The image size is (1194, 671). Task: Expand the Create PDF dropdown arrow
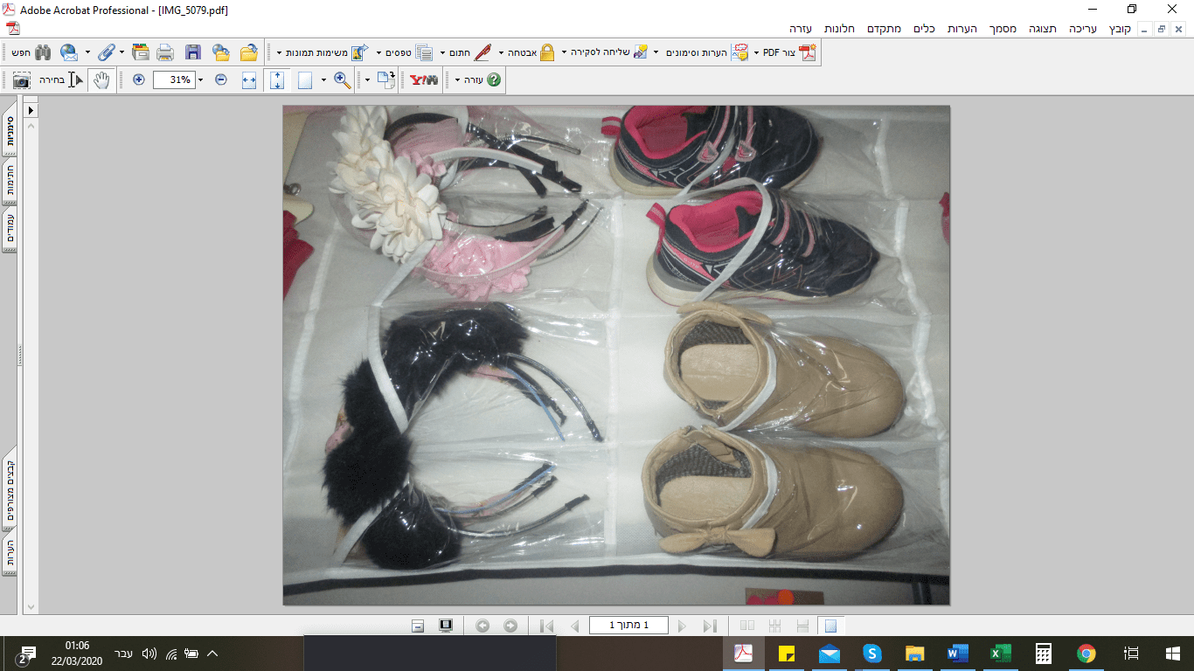click(x=756, y=53)
